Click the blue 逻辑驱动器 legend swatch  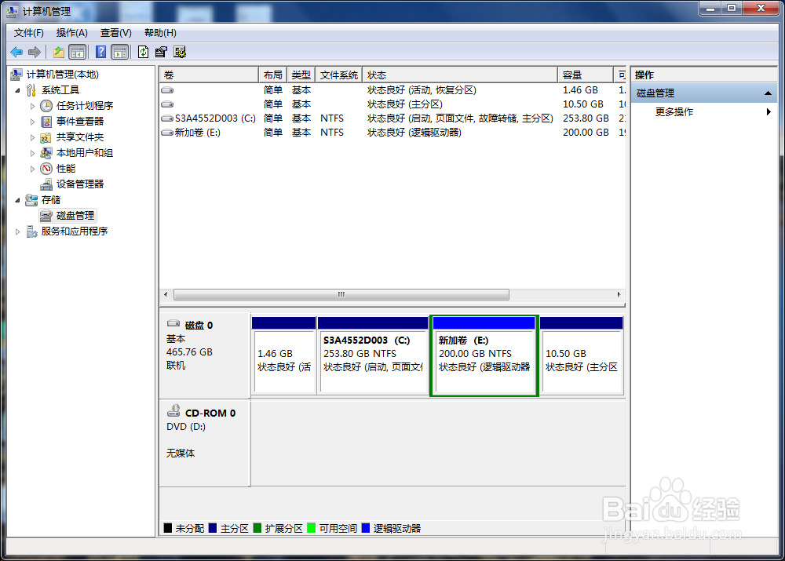[x=366, y=528]
